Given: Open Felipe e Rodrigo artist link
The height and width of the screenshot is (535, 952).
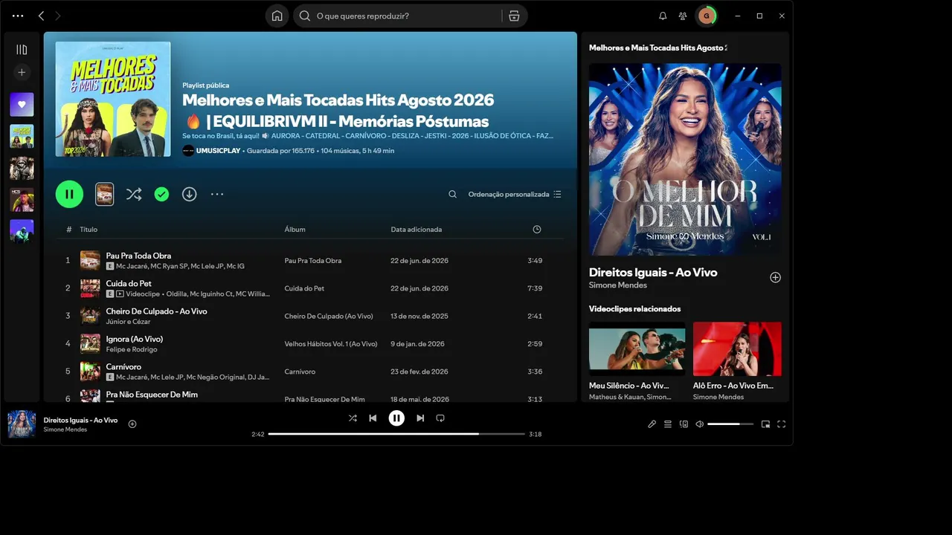Looking at the screenshot, I should point(132,349).
